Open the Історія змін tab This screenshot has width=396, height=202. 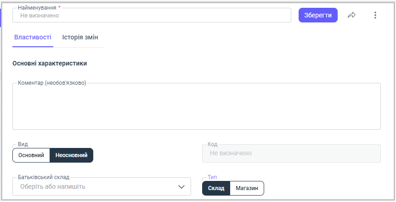tap(80, 37)
